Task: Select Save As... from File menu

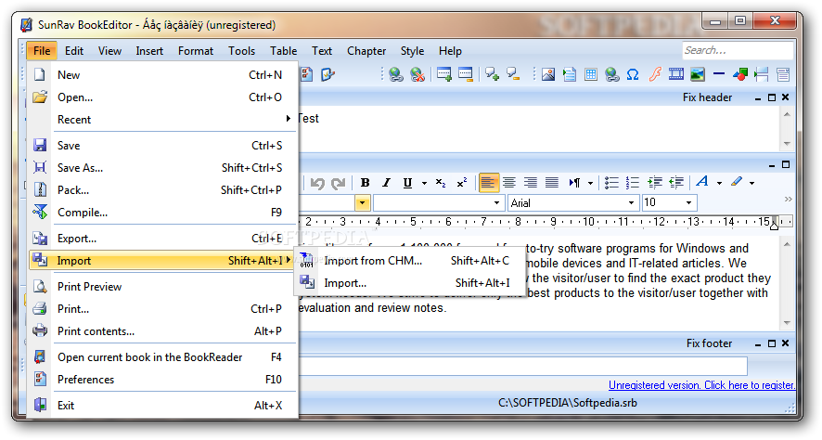Action: pyautogui.click(x=164, y=168)
